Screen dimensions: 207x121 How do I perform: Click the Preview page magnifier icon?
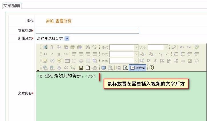pos(125,68)
